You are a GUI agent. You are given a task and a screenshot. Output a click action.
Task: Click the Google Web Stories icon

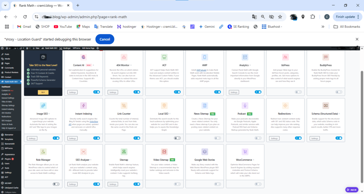pyautogui.click(x=205, y=152)
